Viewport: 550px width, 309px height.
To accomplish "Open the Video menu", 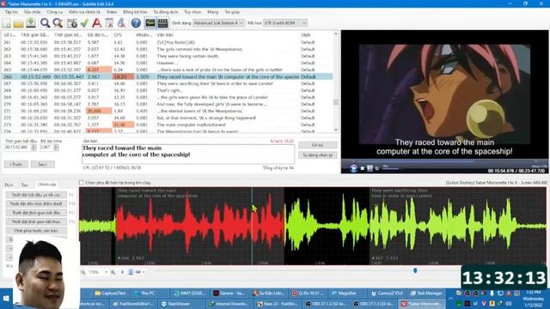I will [112, 12].
